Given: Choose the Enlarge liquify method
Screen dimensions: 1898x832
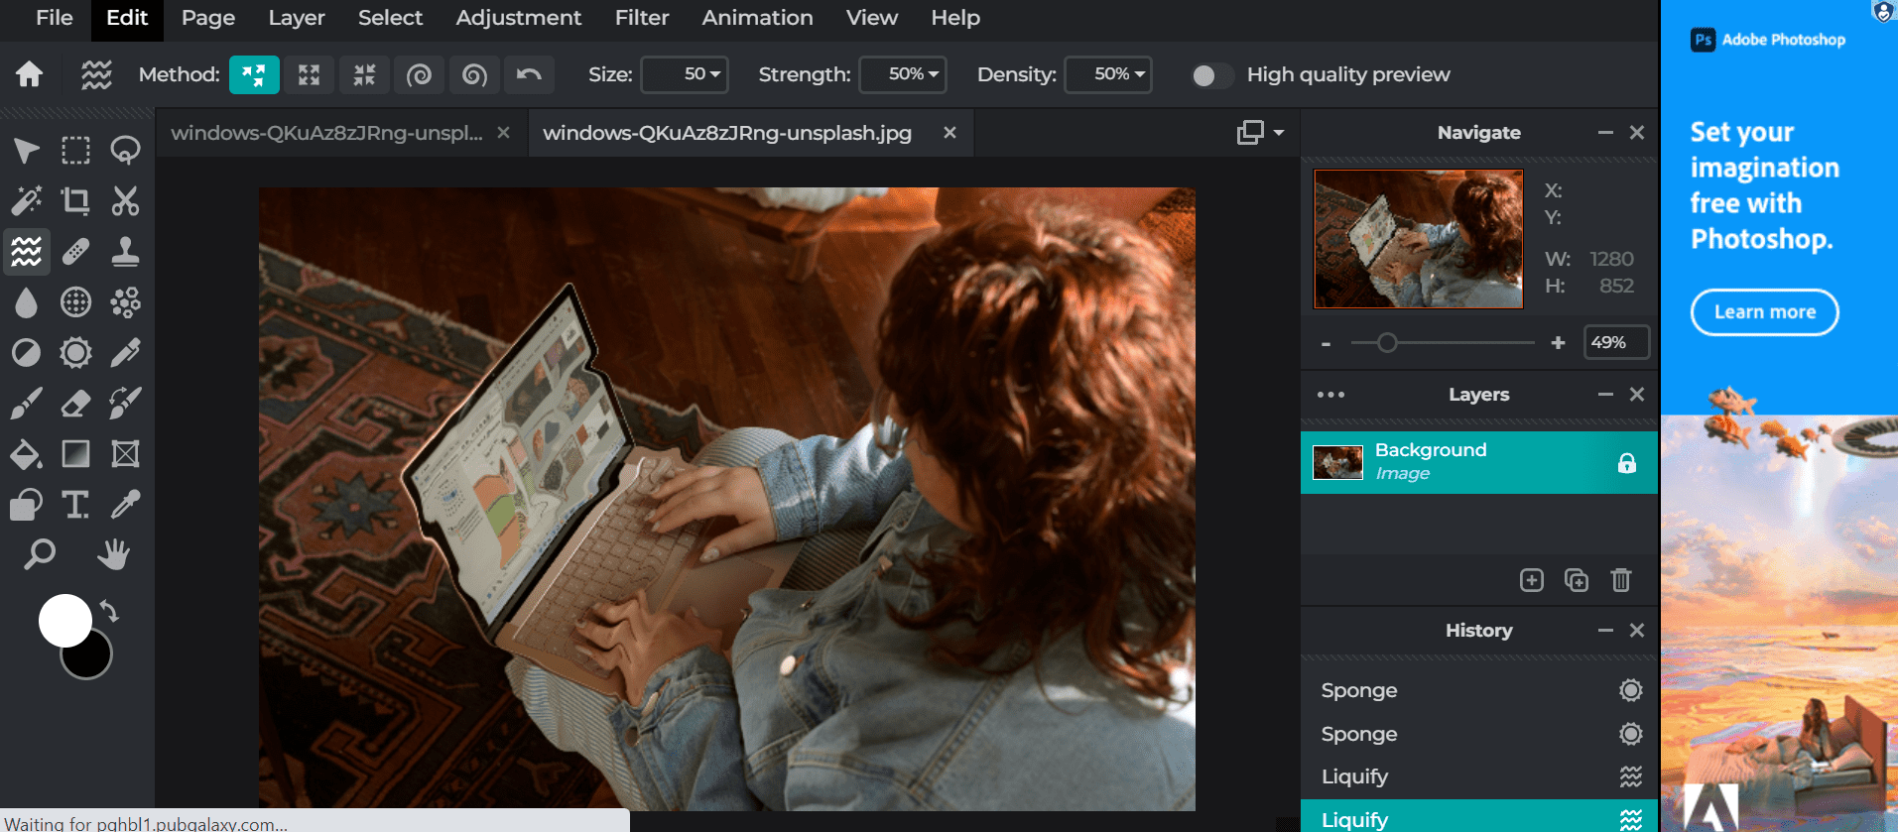Looking at the screenshot, I should coord(310,74).
